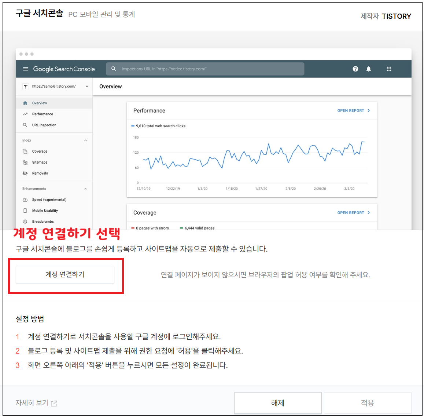Click OPEN REPORT link in Performance card
The image size is (424, 416).
[350, 110]
